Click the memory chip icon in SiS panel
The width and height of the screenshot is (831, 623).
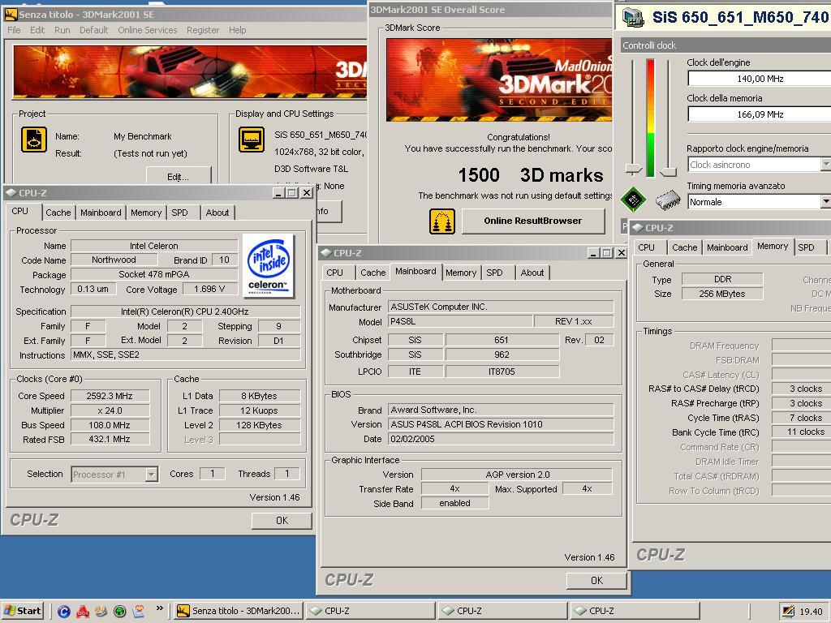point(668,200)
